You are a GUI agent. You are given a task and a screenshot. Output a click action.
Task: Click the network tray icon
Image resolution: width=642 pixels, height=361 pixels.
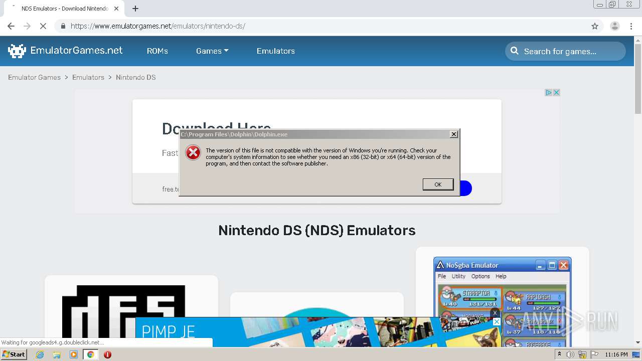coord(582,354)
